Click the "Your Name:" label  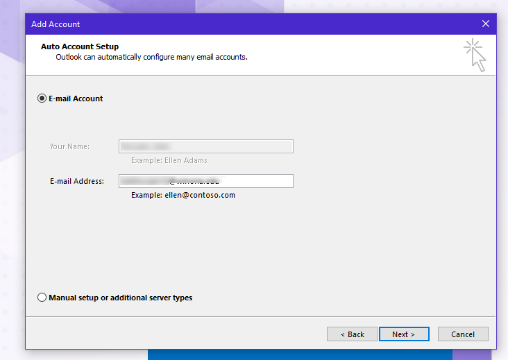coord(69,146)
